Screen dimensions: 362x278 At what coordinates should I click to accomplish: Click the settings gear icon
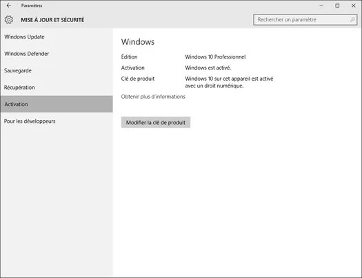[x=9, y=19]
